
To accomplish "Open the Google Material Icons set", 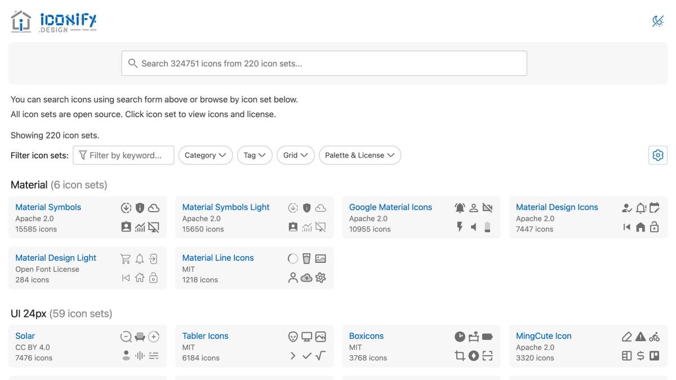I will [x=390, y=207].
